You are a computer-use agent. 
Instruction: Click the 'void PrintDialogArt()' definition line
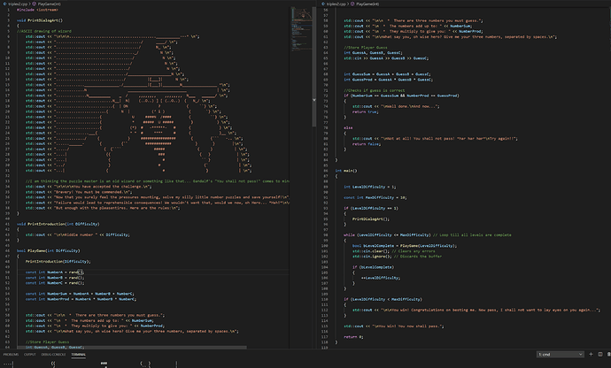[40, 20]
